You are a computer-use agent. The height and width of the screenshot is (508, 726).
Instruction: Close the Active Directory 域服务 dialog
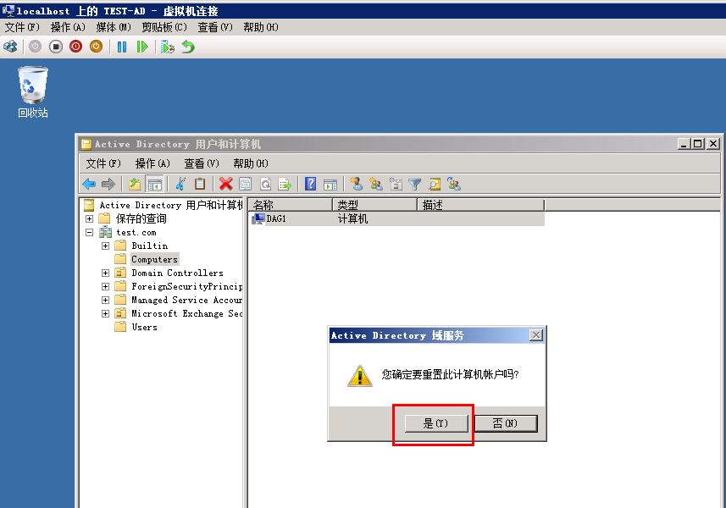(535, 335)
